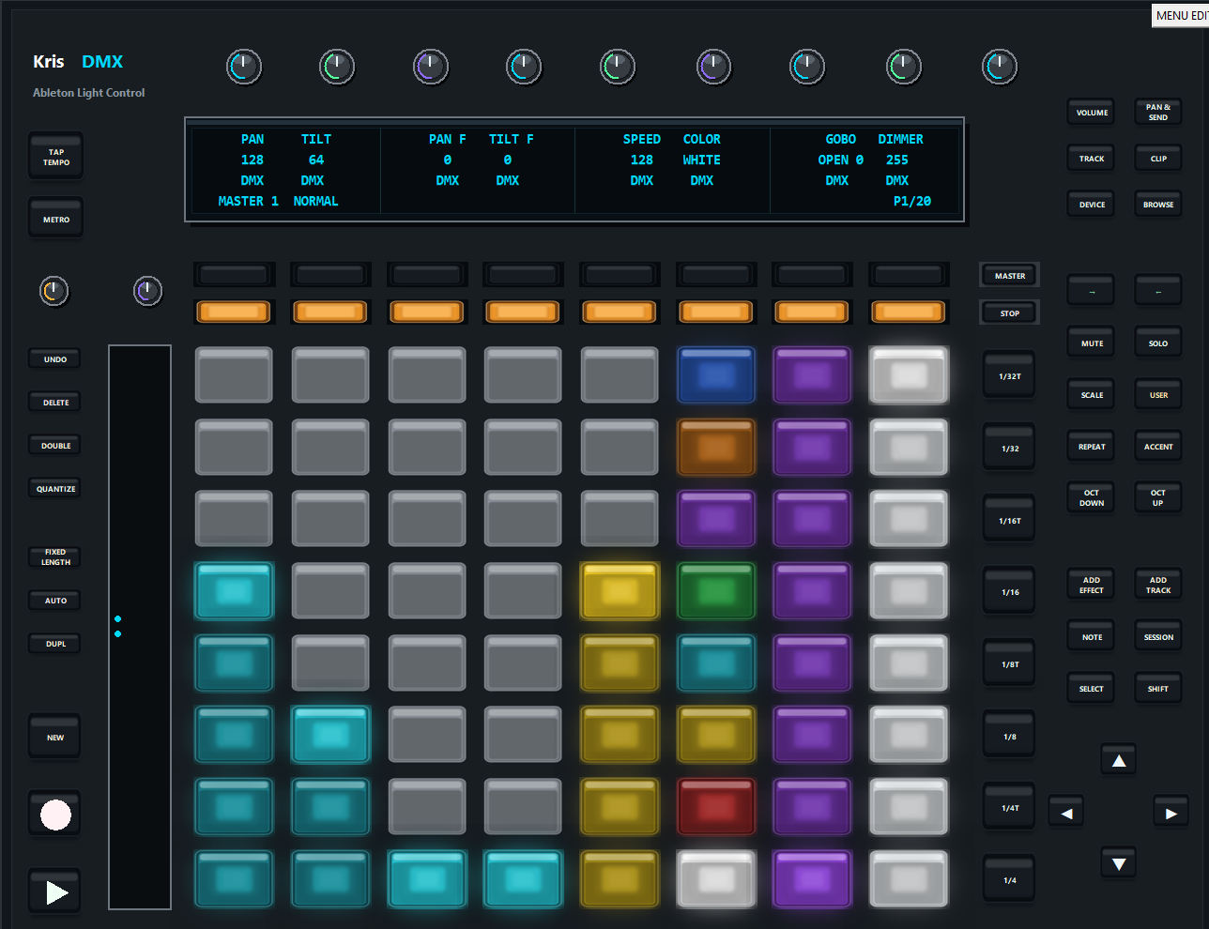The width and height of the screenshot is (1209, 929).
Task: Select the 1/4 repeat rate button
Action: pos(1009,880)
